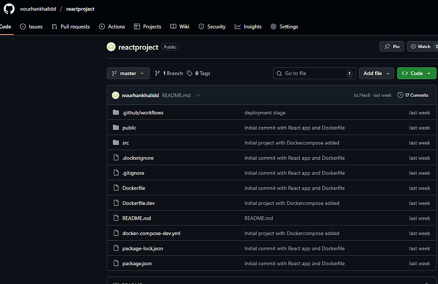Viewport: 438px width, 284px height.
Task: Click the Dockerfile file icon
Action: point(116,188)
